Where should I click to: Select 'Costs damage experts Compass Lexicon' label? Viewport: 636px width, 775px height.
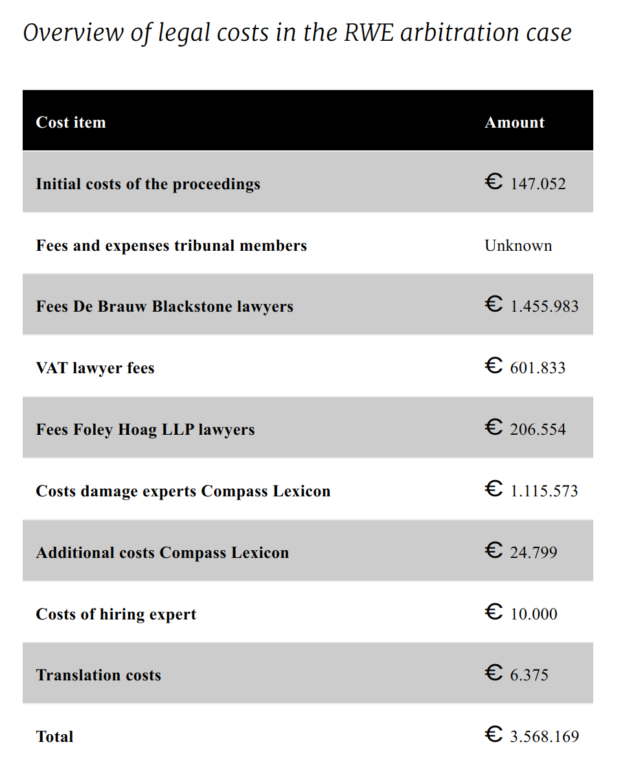(x=183, y=491)
